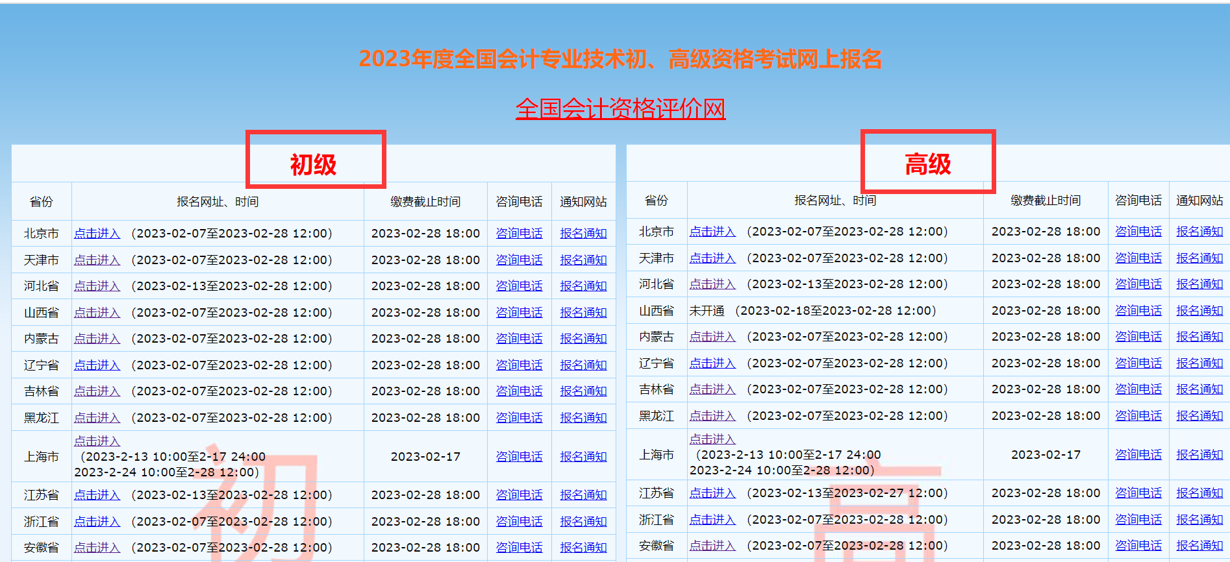Click 点击进入 for 江苏省 in 高级 table
The image size is (1230, 562).
pyautogui.click(x=712, y=493)
